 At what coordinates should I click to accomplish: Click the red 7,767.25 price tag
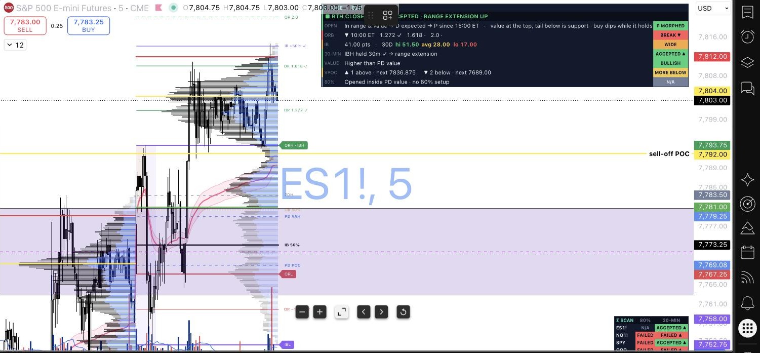click(x=712, y=274)
